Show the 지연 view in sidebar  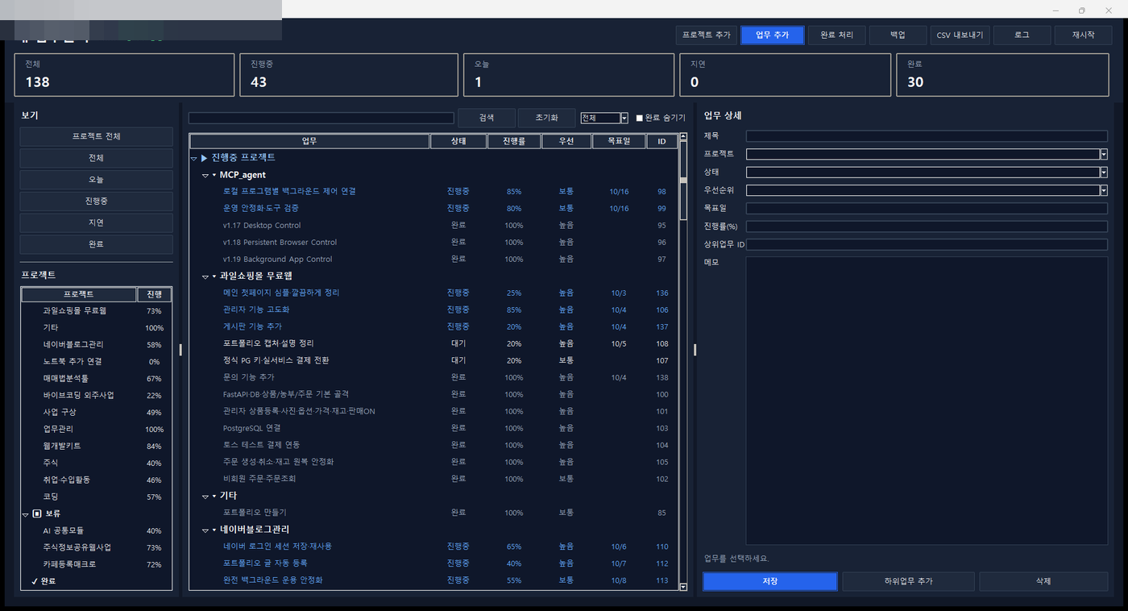click(96, 222)
